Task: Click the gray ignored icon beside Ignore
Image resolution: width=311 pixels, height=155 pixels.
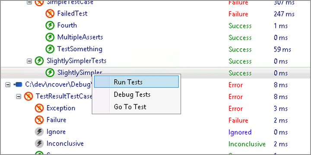Action: pos(39,132)
